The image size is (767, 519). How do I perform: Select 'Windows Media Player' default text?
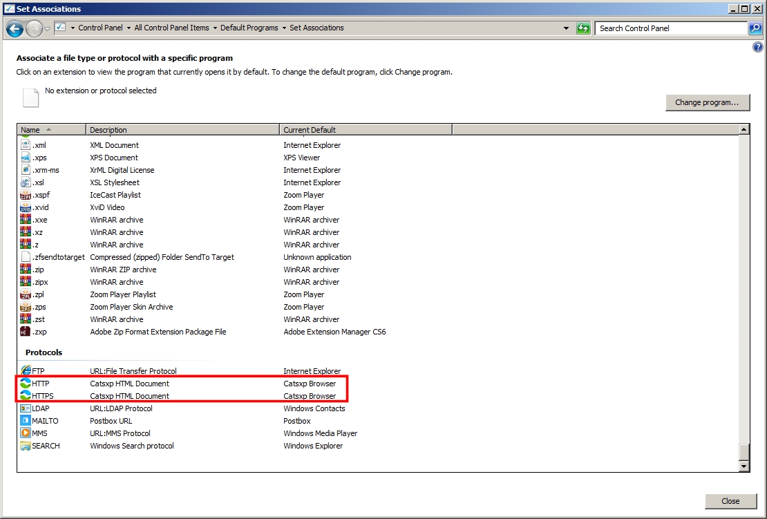pyautogui.click(x=321, y=433)
